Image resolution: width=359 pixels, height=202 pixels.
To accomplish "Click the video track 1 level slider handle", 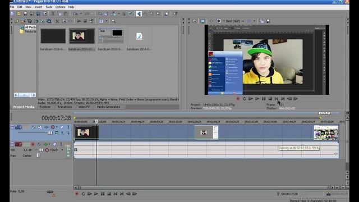I will (x=50, y=133).
